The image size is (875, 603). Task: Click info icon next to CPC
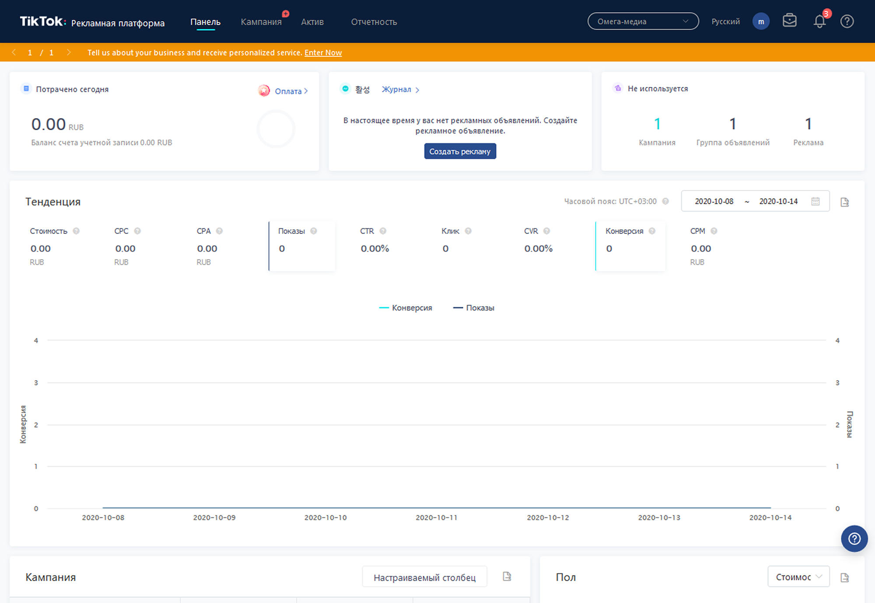coord(137,231)
